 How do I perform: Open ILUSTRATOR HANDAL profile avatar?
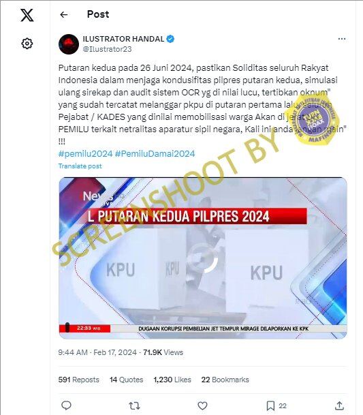point(69,44)
